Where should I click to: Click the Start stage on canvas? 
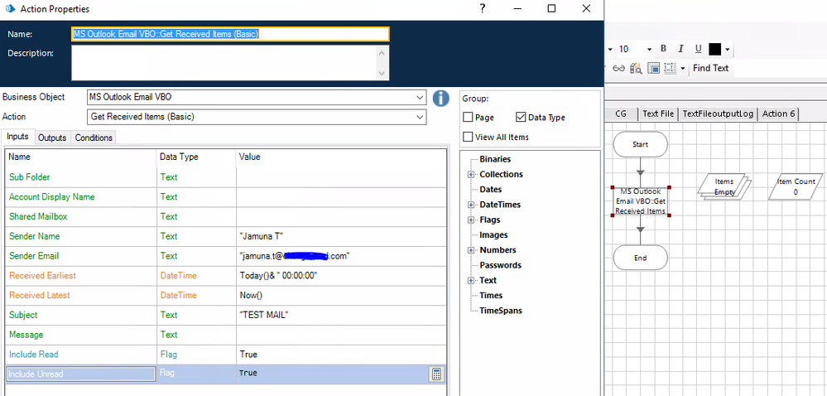tap(640, 144)
